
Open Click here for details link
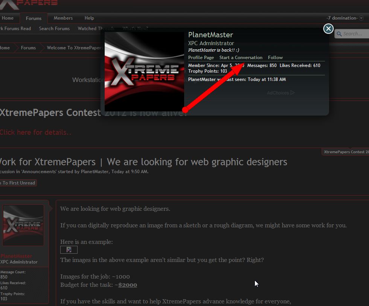click(35, 132)
